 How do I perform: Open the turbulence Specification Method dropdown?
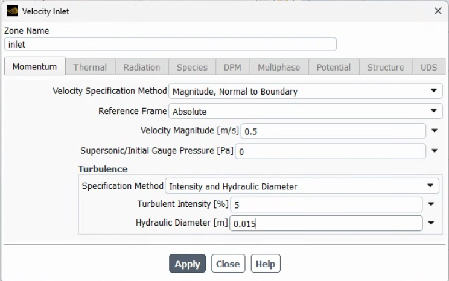coord(302,186)
